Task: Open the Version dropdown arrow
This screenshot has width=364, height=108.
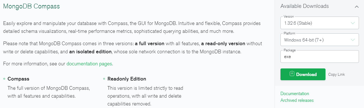Action: (353, 23)
